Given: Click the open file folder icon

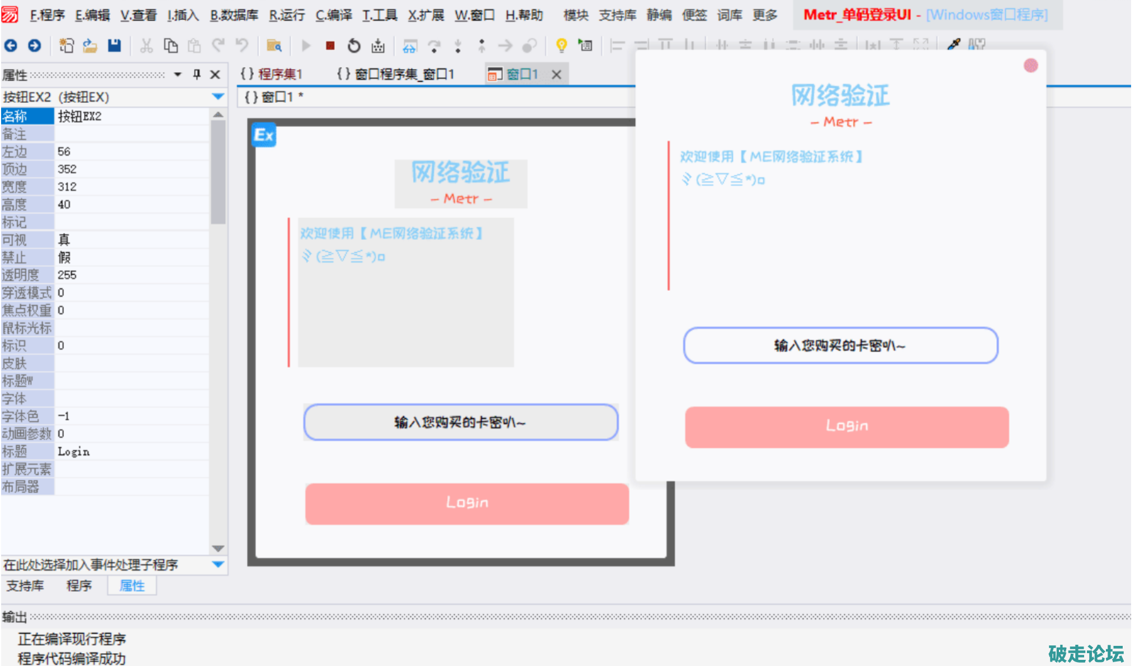Looking at the screenshot, I should pos(90,46).
